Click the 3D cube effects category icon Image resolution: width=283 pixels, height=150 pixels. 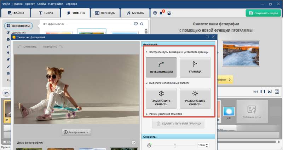coord(8,39)
